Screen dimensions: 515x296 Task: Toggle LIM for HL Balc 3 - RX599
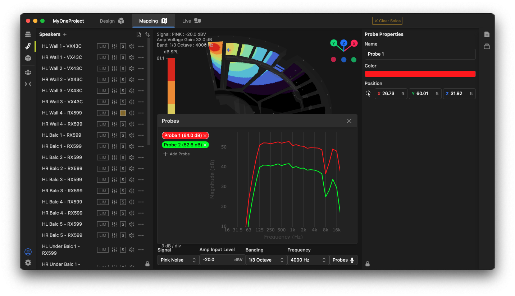103,180
